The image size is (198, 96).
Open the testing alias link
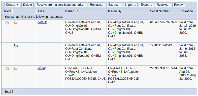click(x=42, y=68)
